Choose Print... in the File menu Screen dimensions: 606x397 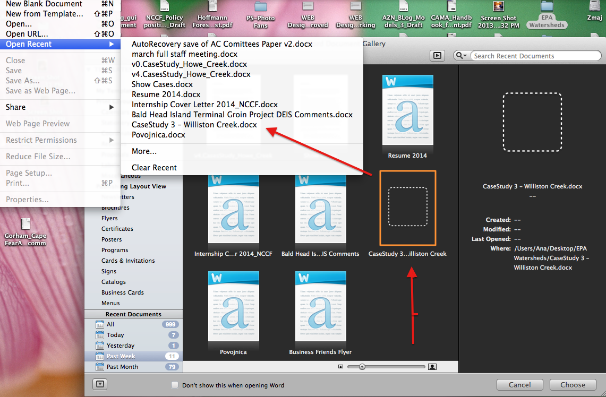click(x=61, y=183)
